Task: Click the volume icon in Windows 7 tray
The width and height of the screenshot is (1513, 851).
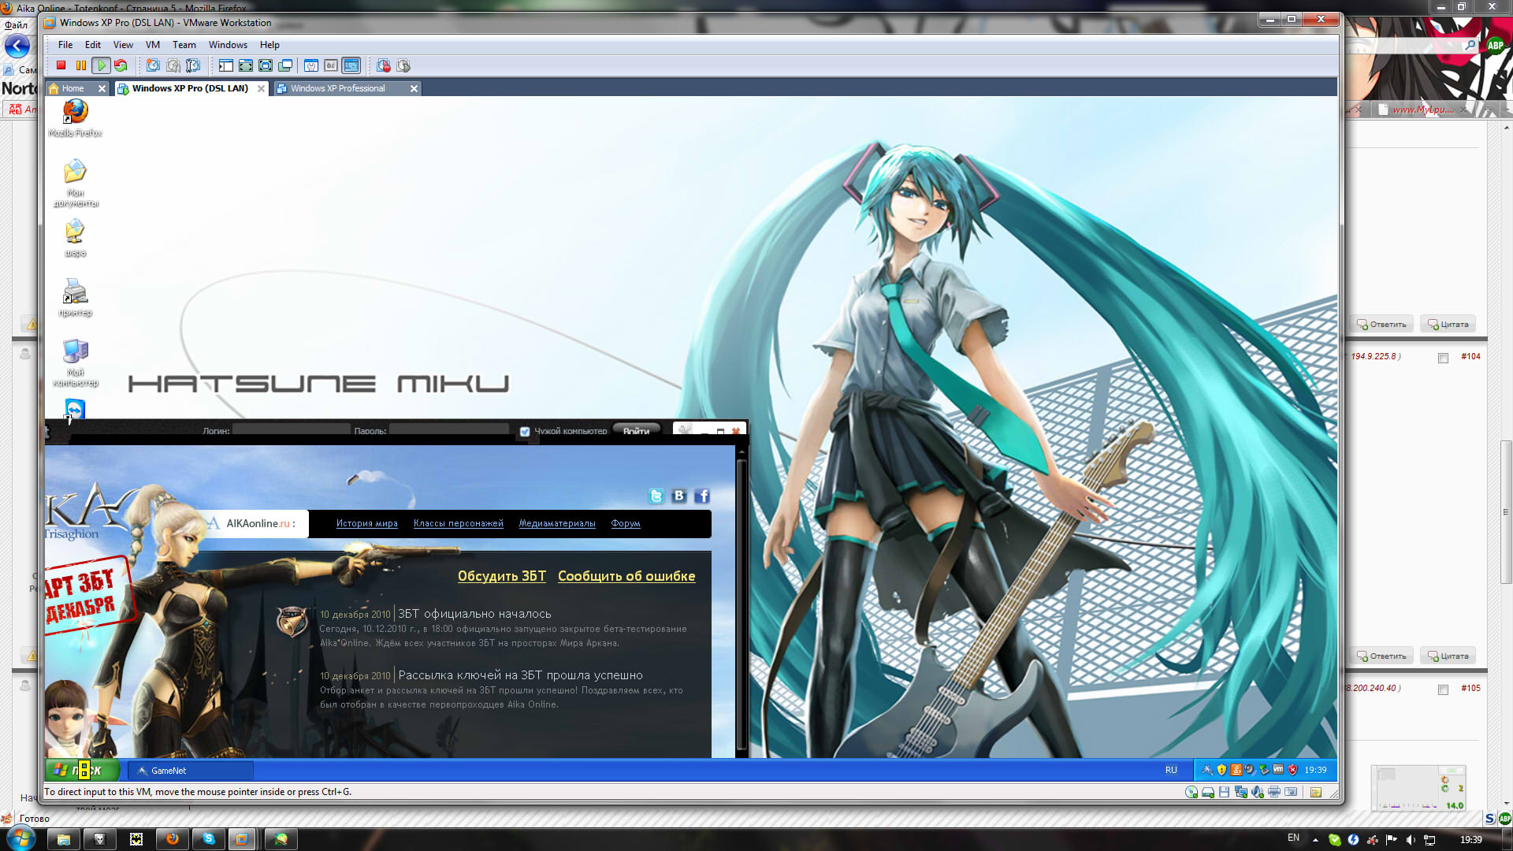Action: click(1411, 840)
